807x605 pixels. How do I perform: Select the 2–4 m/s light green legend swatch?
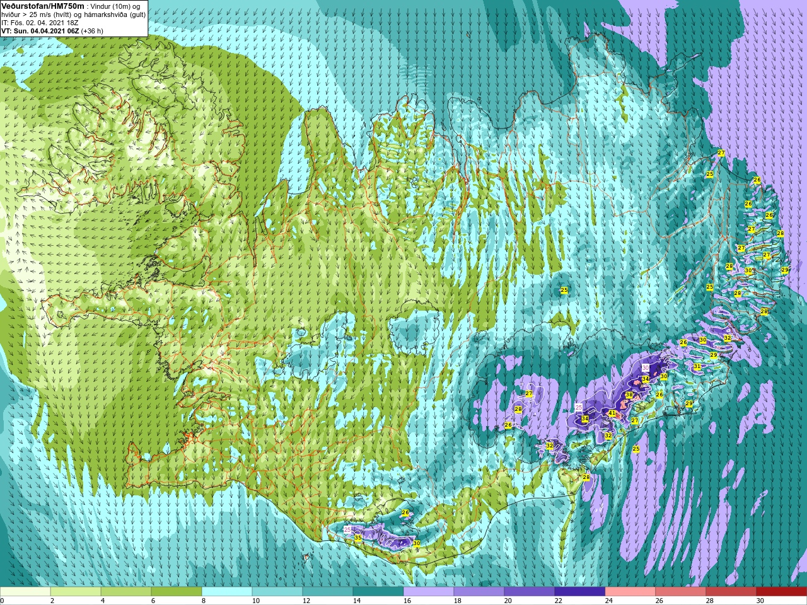[x=76, y=592]
